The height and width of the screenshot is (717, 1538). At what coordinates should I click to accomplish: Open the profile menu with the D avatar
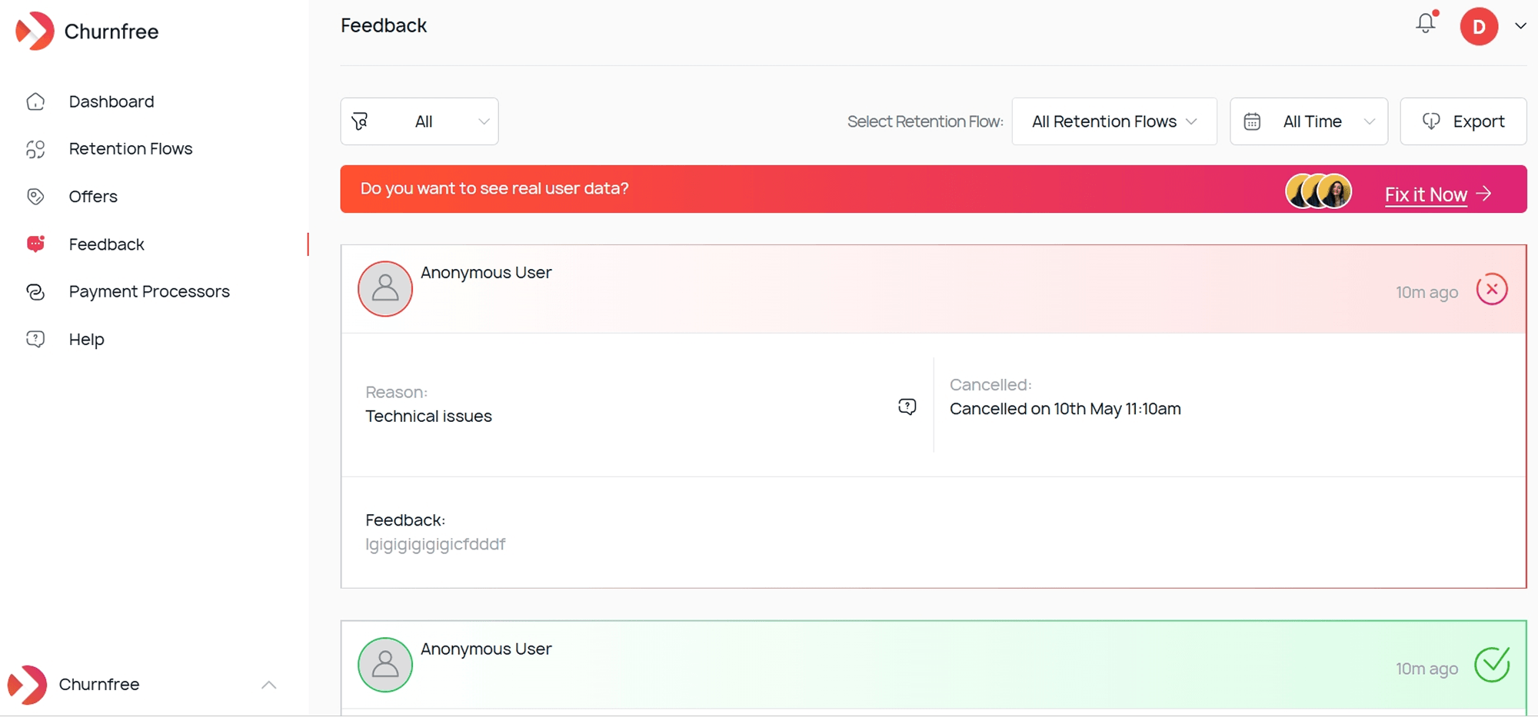1479,25
